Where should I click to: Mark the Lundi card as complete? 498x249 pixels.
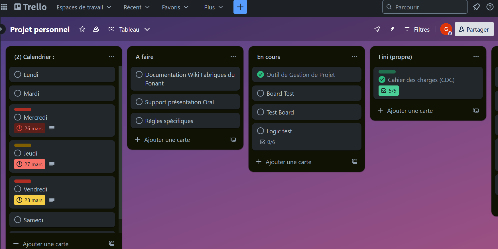pos(18,75)
